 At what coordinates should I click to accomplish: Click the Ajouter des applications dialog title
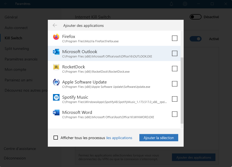tap(83, 25)
